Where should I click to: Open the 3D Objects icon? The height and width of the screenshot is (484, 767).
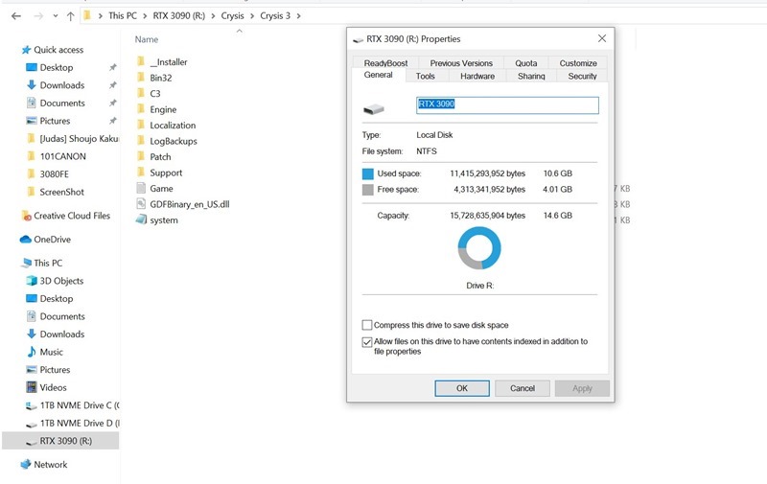(32, 281)
